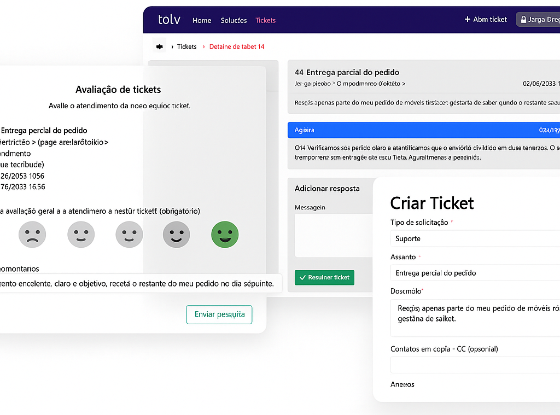
Task: Choose the second sad face rating
Action: coord(81,234)
